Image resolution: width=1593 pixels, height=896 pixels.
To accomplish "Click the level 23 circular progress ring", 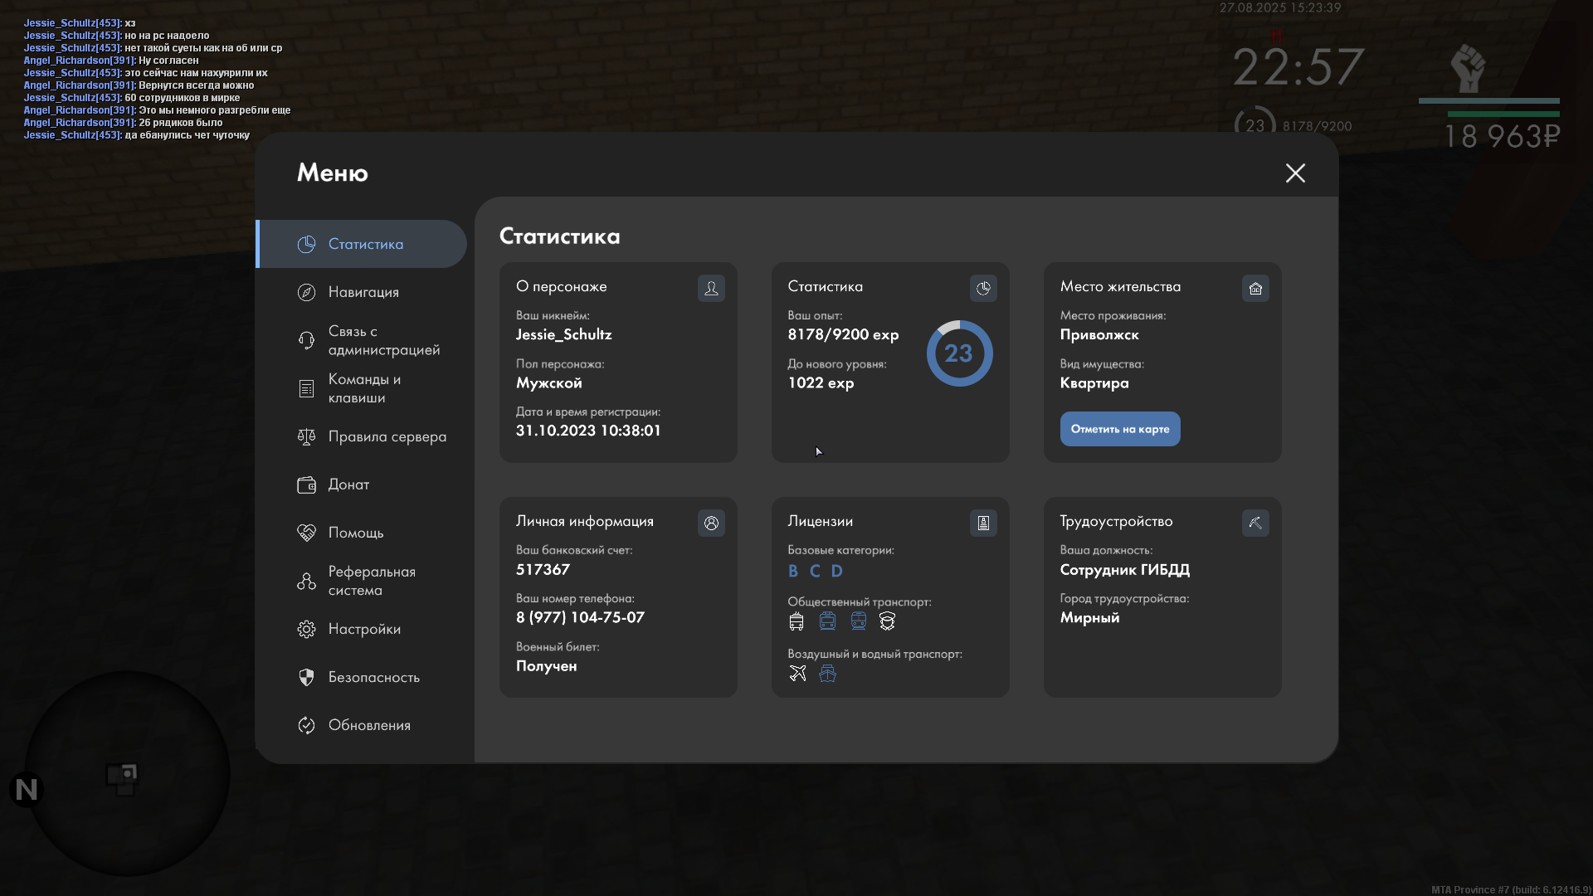I will click(x=959, y=353).
